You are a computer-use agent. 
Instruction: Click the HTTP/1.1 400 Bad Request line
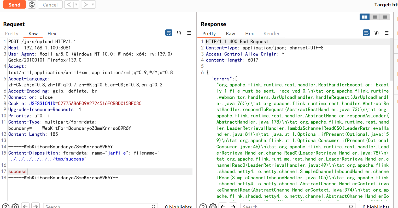click(x=237, y=41)
